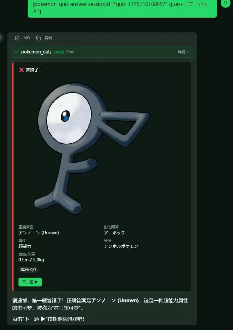The height and width of the screenshot is (330, 233).
Task: Click the アーボック answer value in the result card
Action: tap(114, 233)
